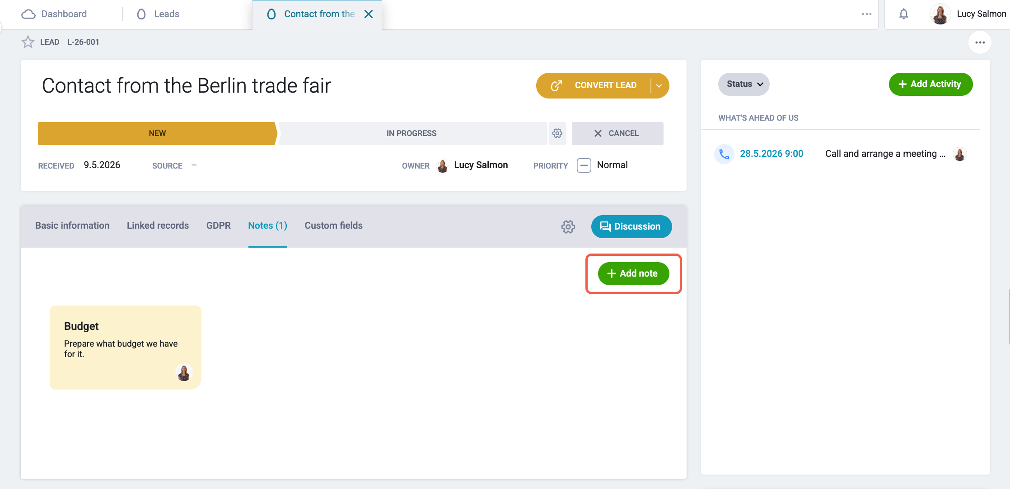Click the assignee avatar on the call activity
The height and width of the screenshot is (489, 1010).
point(960,154)
